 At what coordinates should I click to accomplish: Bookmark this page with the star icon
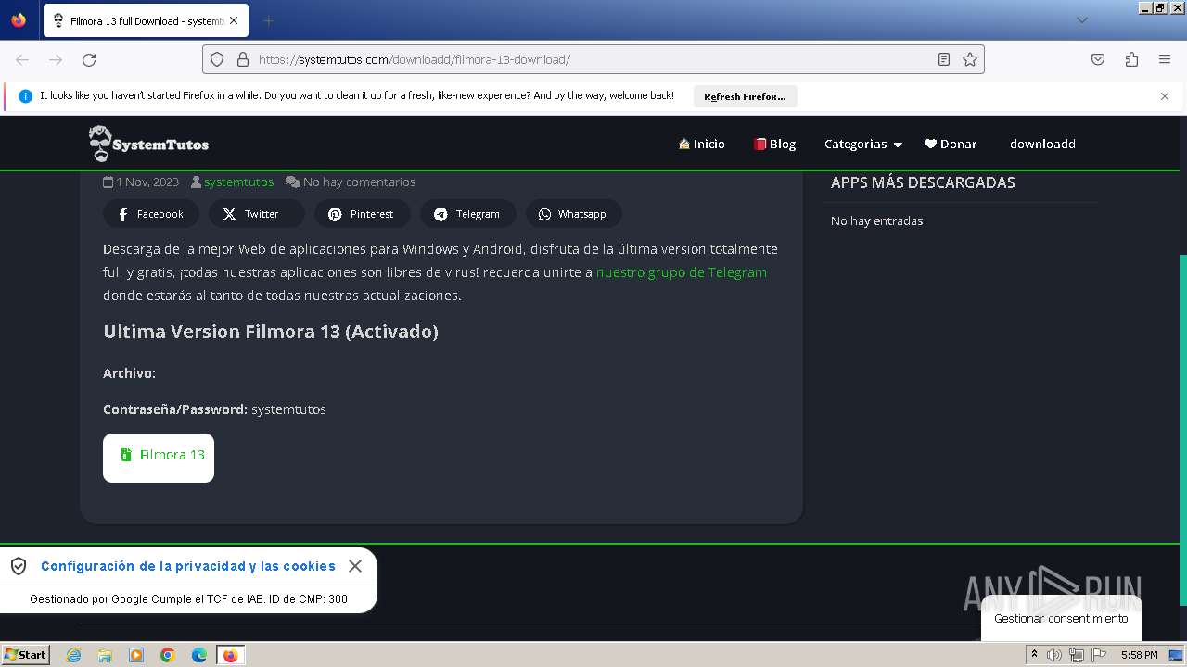pos(970,59)
